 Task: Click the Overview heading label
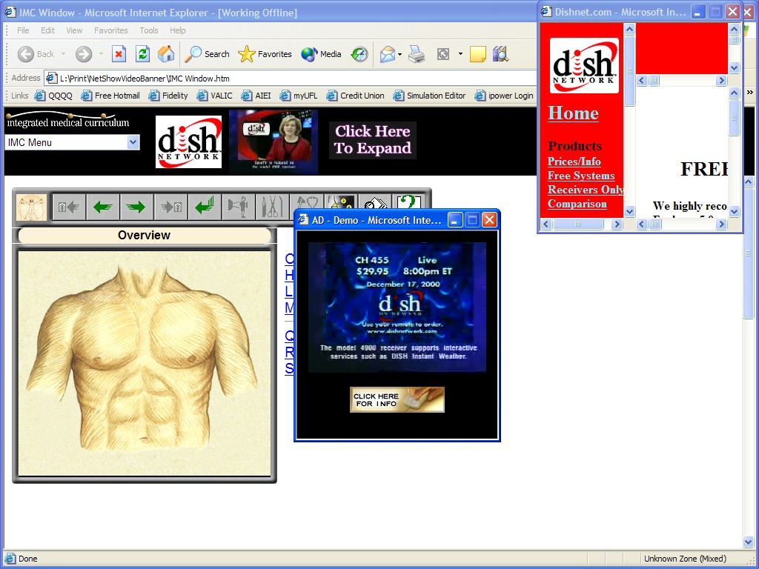tap(145, 235)
